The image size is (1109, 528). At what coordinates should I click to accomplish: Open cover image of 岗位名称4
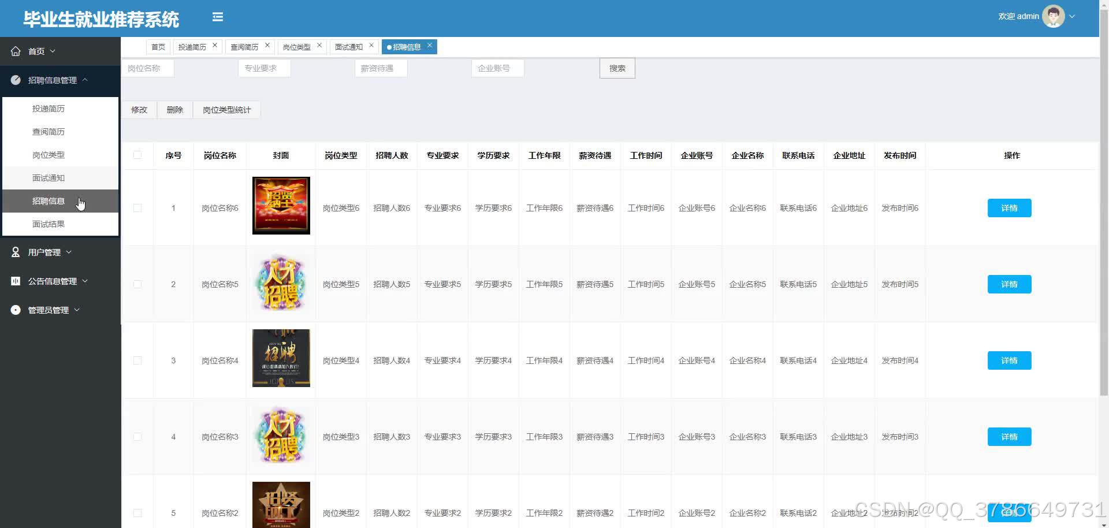(x=281, y=358)
